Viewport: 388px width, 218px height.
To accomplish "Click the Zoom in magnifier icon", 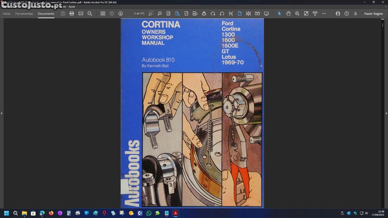I will (x=297, y=13).
